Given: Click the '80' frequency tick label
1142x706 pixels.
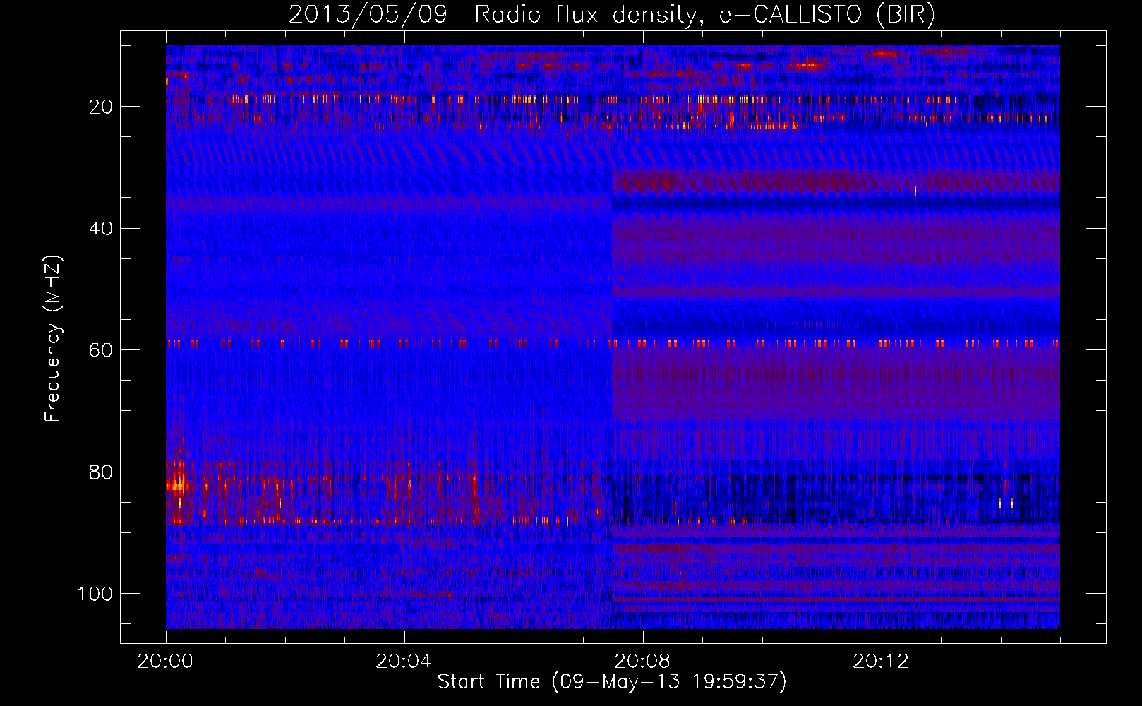Looking at the screenshot, I should pos(101,472).
